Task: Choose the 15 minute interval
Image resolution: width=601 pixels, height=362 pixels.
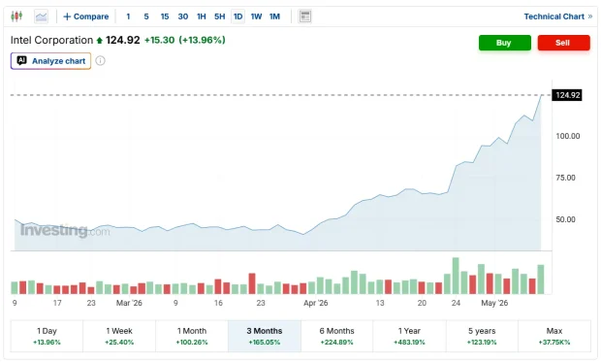Action: [165, 16]
